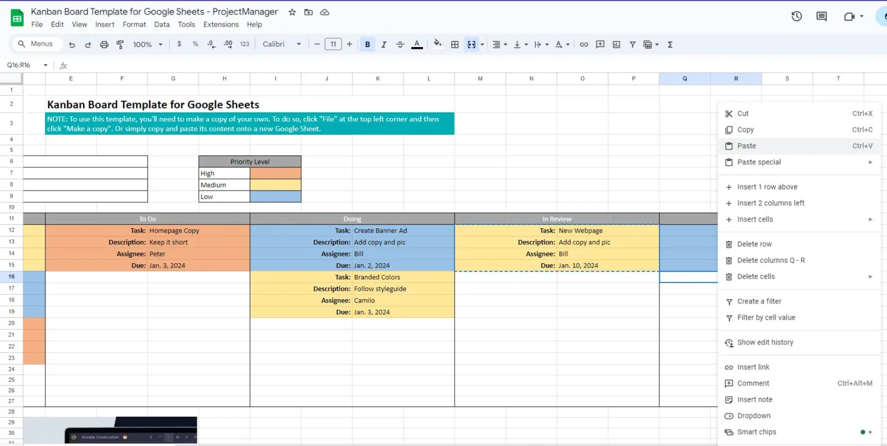Screen dimensions: 887x446
Task: Choose Delete columns Q - R
Action: pyautogui.click(x=799, y=260)
